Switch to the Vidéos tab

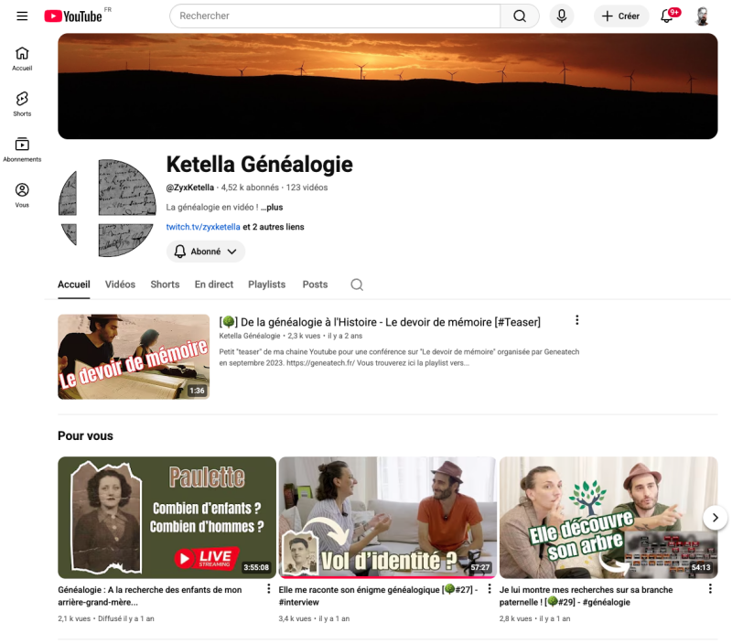(120, 284)
